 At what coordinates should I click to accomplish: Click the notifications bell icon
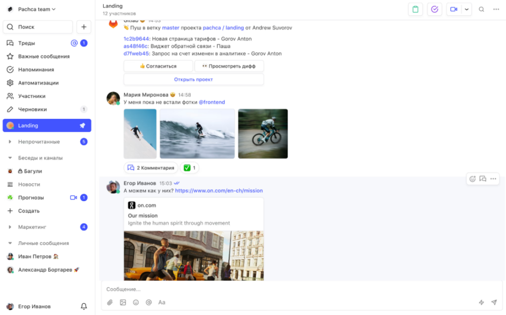(84, 306)
